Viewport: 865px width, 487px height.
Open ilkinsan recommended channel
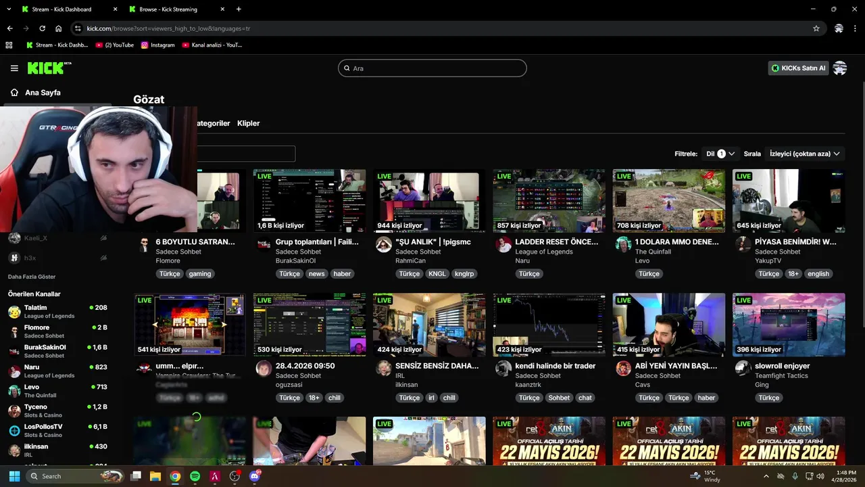click(x=57, y=450)
